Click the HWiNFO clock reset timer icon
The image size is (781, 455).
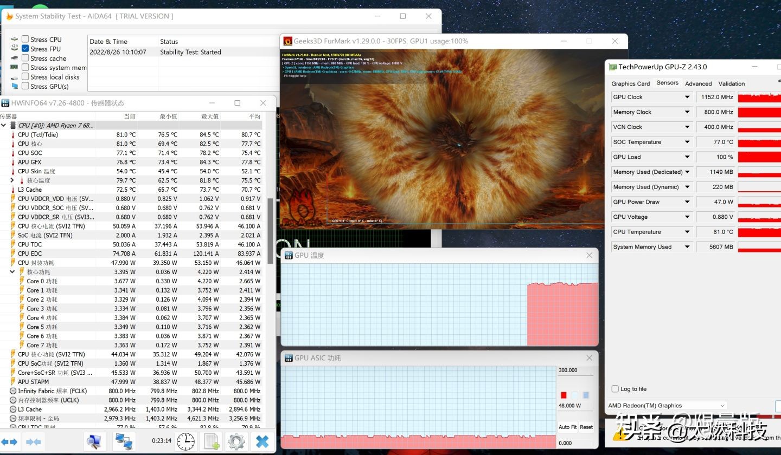pyautogui.click(x=185, y=441)
